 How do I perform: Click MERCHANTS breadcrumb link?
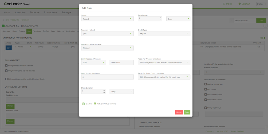coord(25,20)
